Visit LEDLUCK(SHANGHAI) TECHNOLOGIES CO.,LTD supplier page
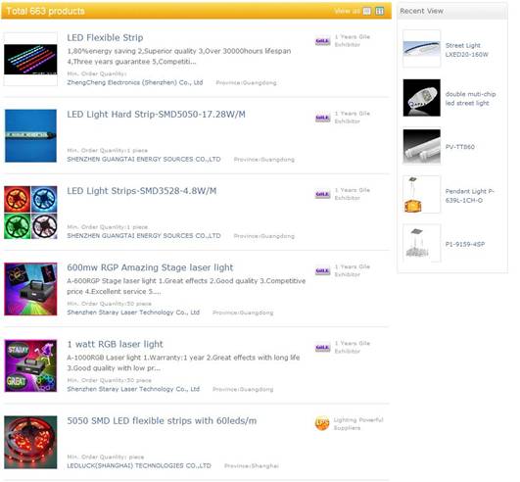This screenshot has height=482, width=520. pos(139,465)
